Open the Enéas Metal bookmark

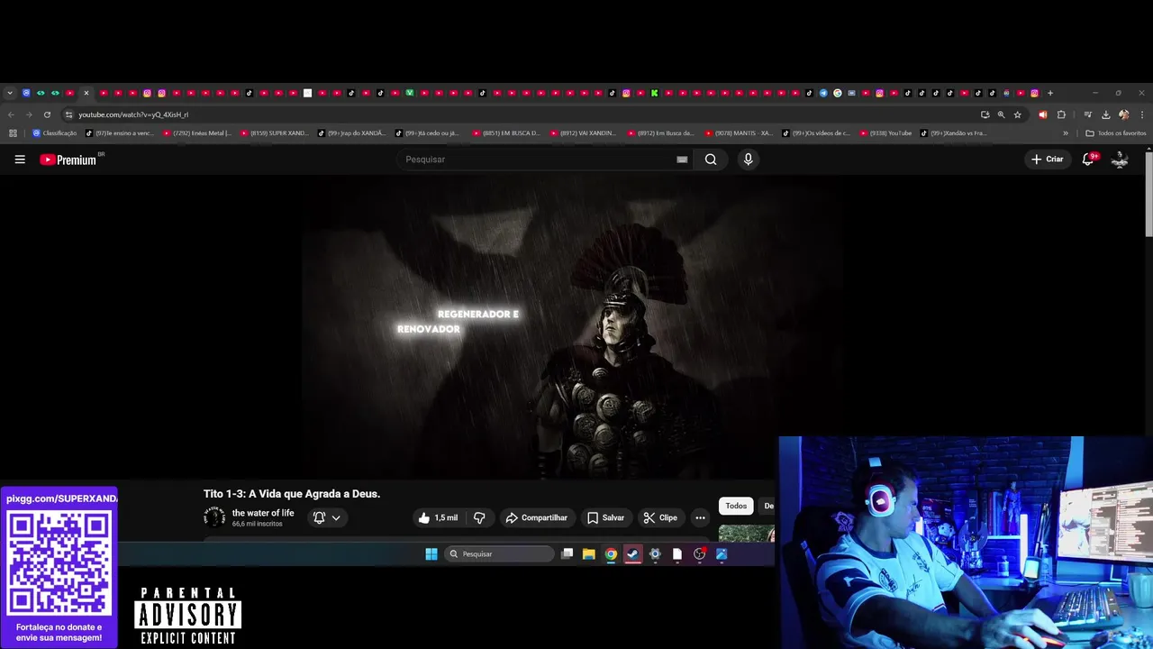coord(196,133)
